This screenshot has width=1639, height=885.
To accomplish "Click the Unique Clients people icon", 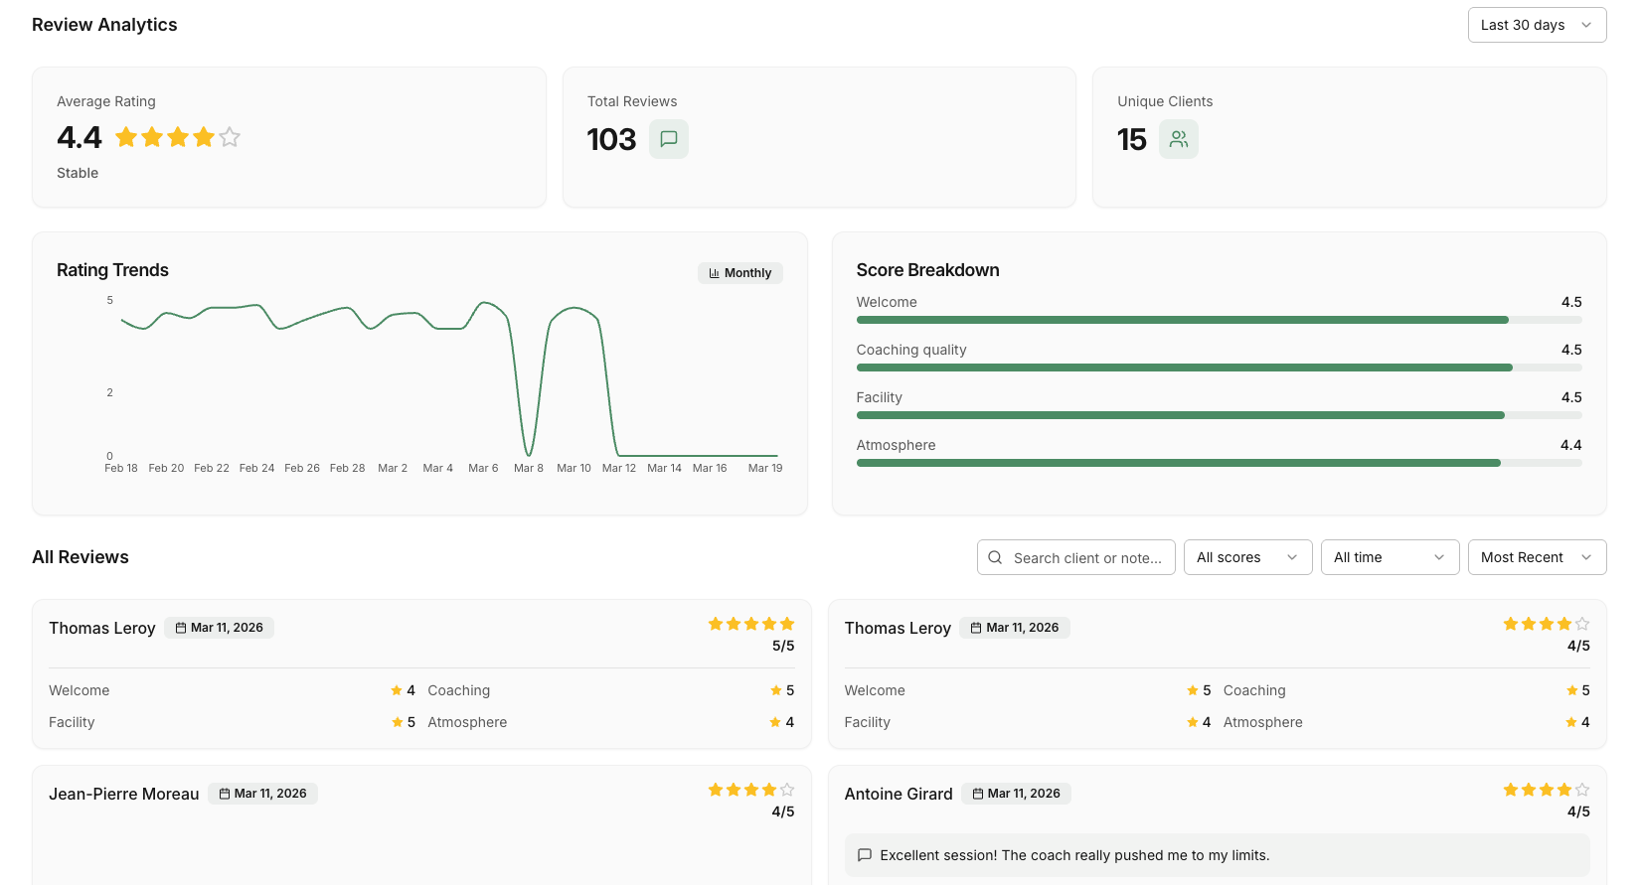I will point(1179,139).
